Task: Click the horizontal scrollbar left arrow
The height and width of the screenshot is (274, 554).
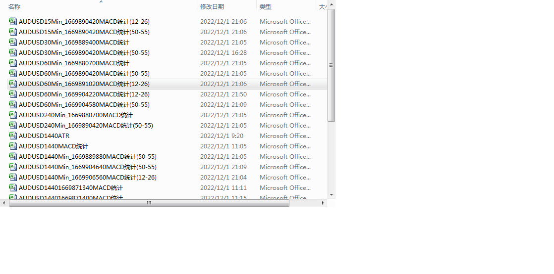Action: click(4, 203)
